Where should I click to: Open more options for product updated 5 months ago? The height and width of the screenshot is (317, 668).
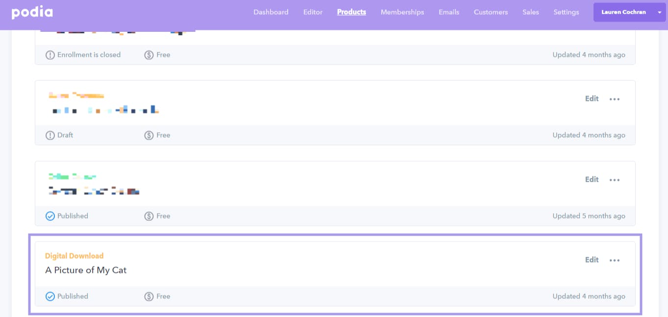[615, 180]
